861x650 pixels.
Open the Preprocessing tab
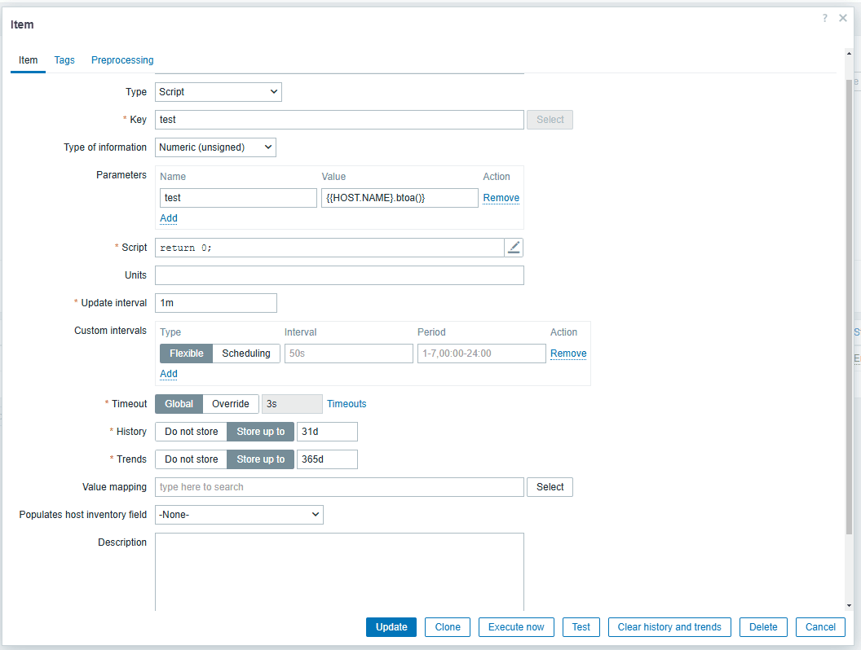122,60
